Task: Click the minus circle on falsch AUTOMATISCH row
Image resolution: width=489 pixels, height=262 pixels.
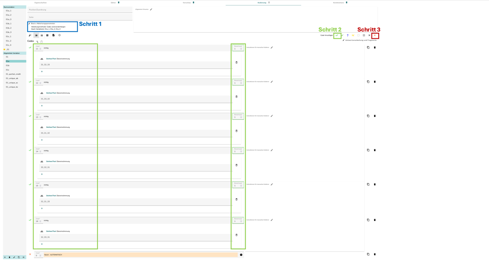Action: click(241, 255)
